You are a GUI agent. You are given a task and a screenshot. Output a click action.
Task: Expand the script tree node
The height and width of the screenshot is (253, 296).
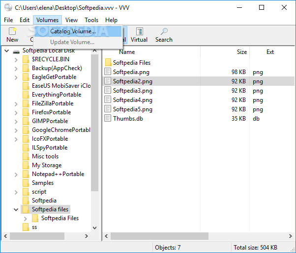[16, 192]
